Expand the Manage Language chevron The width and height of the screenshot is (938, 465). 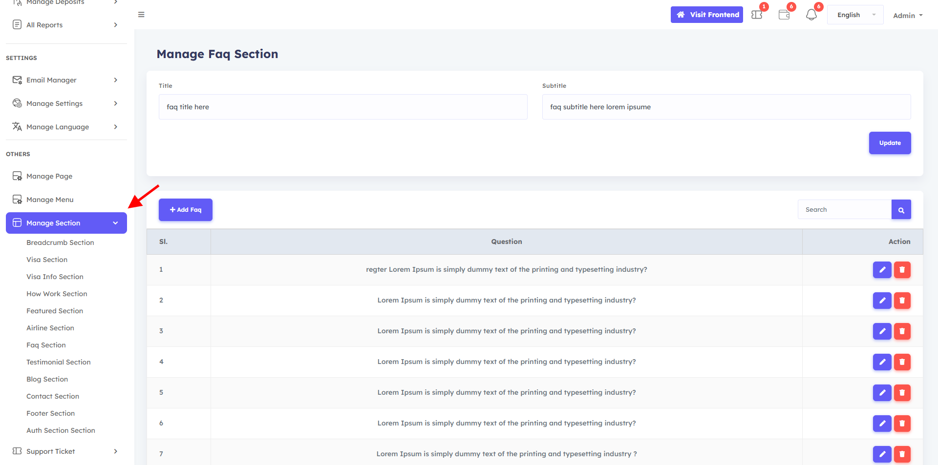click(x=116, y=127)
